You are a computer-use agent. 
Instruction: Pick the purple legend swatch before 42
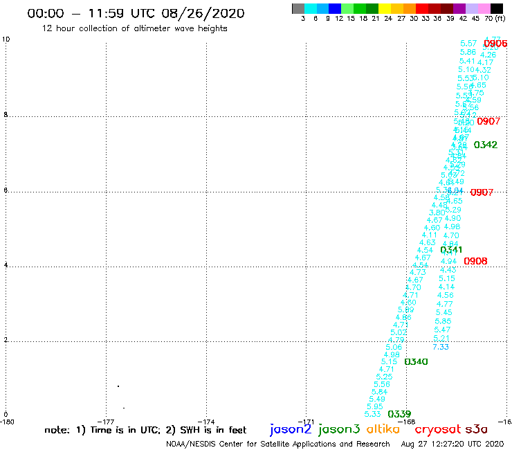coord(459,8)
